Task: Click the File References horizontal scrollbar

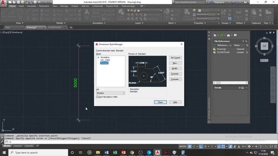Action: [x=230, y=83]
